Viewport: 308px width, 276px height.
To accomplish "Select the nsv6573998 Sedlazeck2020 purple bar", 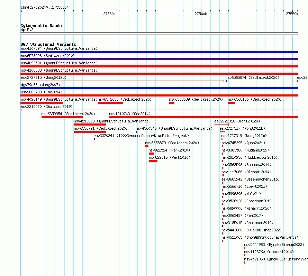I will coord(159,59).
